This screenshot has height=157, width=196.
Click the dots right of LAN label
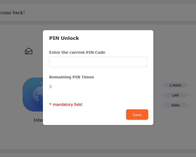(x=189, y=95)
